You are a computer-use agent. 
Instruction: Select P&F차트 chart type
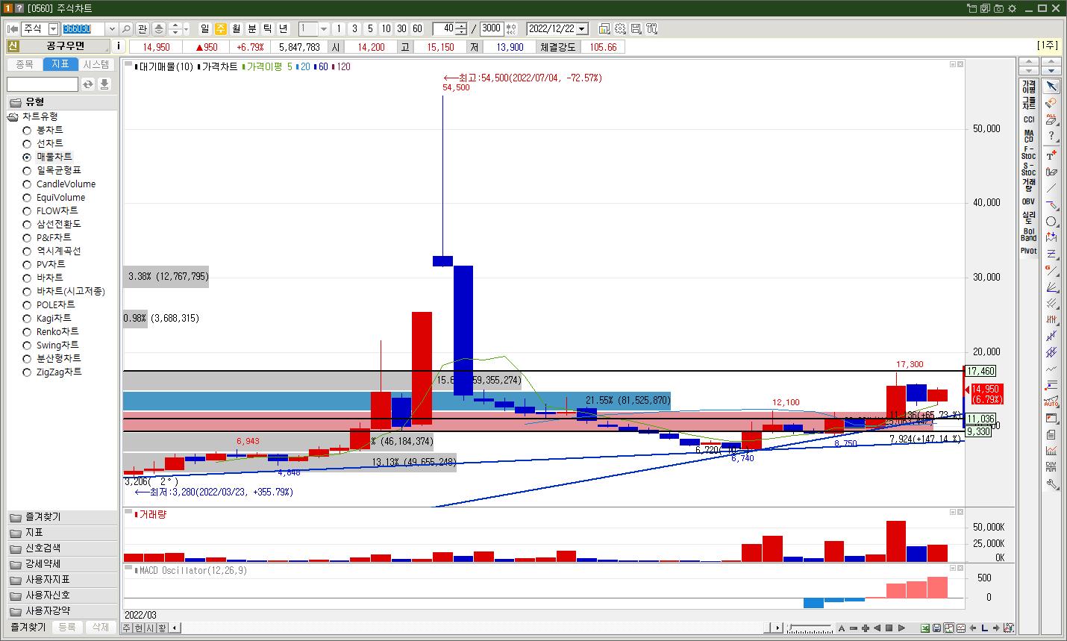point(47,237)
